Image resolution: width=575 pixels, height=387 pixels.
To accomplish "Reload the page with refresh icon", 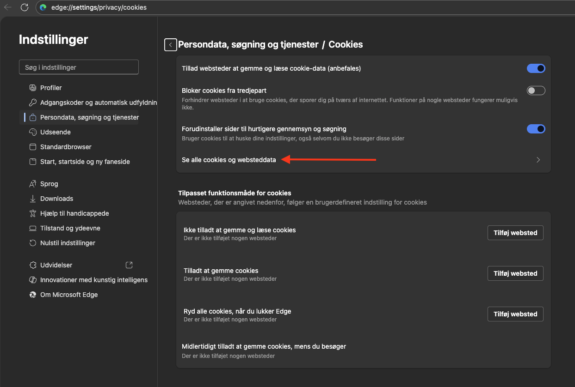I will pyautogui.click(x=25, y=7).
